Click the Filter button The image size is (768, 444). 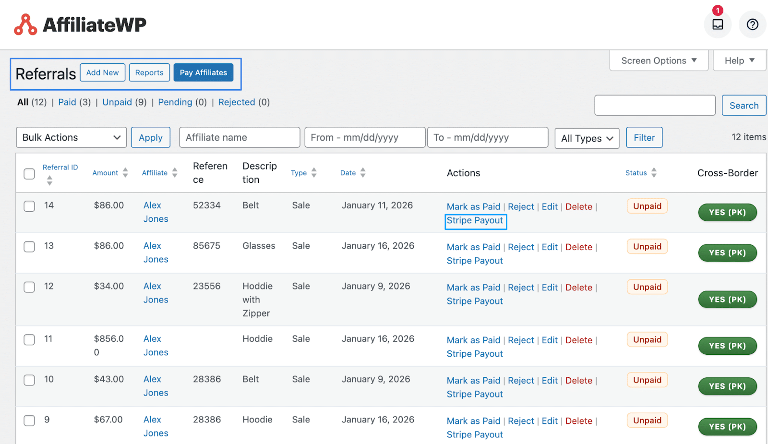point(644,137)
